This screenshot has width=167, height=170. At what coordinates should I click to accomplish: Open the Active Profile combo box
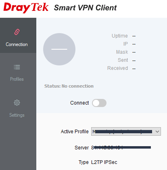126,132
